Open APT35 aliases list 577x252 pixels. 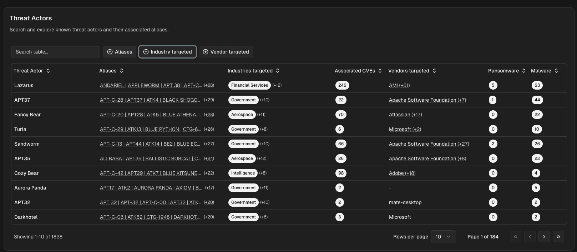tap(150, 158)
